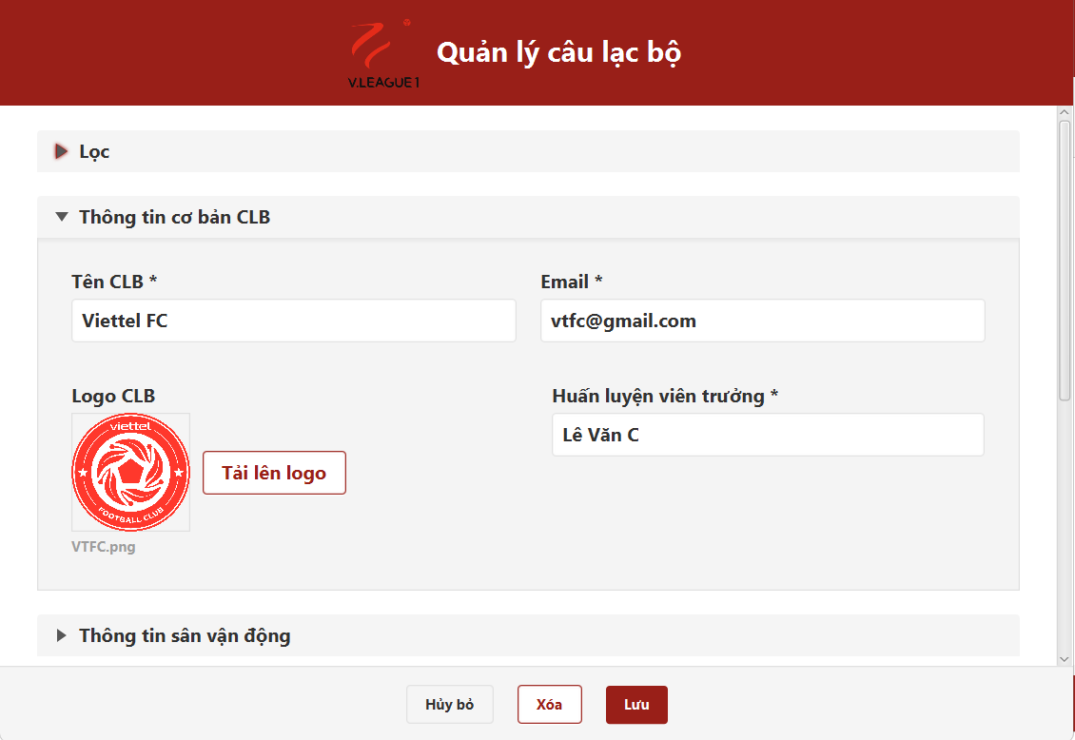Click the Huấn luyện viên trưởng field with Lê Văn C
Image resolution: width=1075 pixels, height=740 pixels.
766,435
